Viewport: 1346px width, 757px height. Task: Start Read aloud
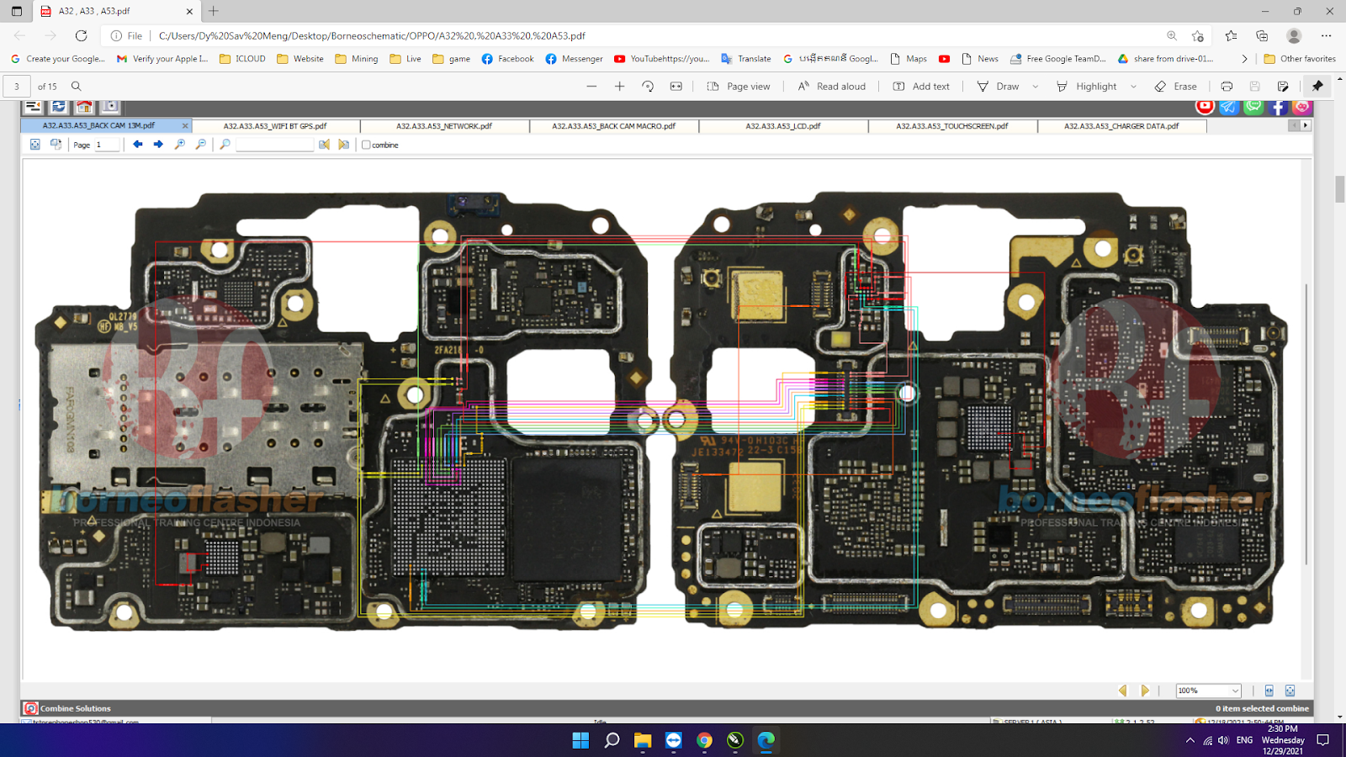(x=832, y=87)
